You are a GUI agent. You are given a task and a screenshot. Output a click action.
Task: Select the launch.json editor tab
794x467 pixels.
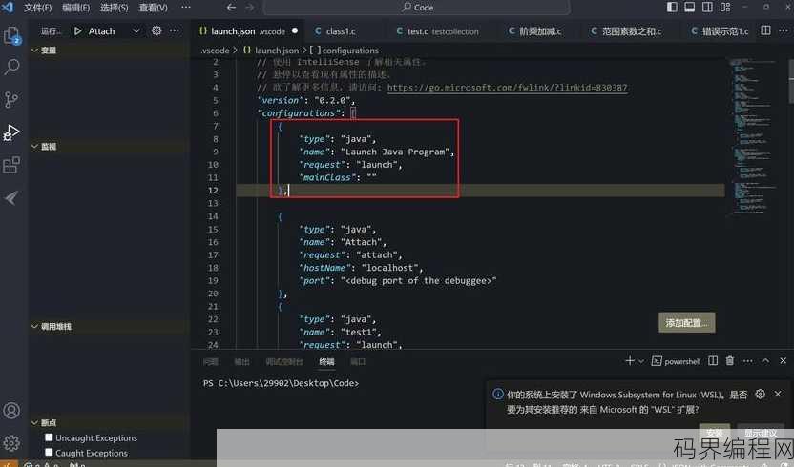pyautogui.click(x=248, y=31)
